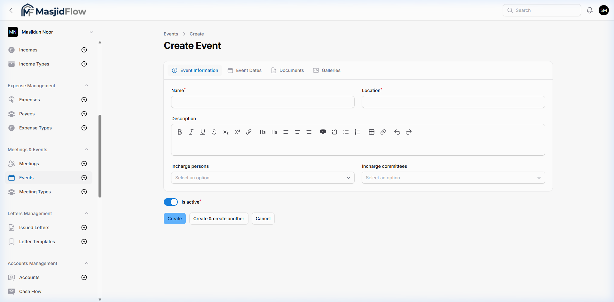Insert a hyperlink in the description
The image size is (614, 302).
click(249, 132)
